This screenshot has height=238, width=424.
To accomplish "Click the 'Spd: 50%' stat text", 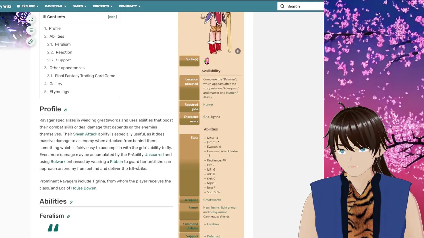I will click(213, 192).
